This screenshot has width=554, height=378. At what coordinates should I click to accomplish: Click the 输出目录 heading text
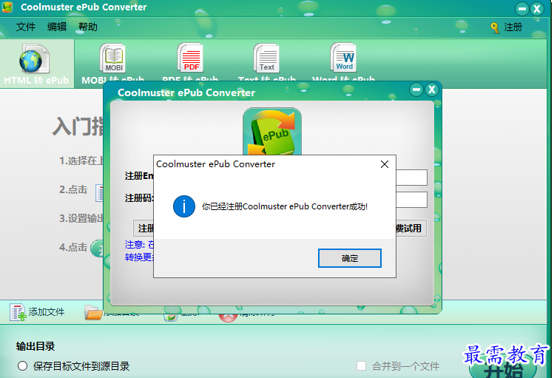(x=36, y=346)
